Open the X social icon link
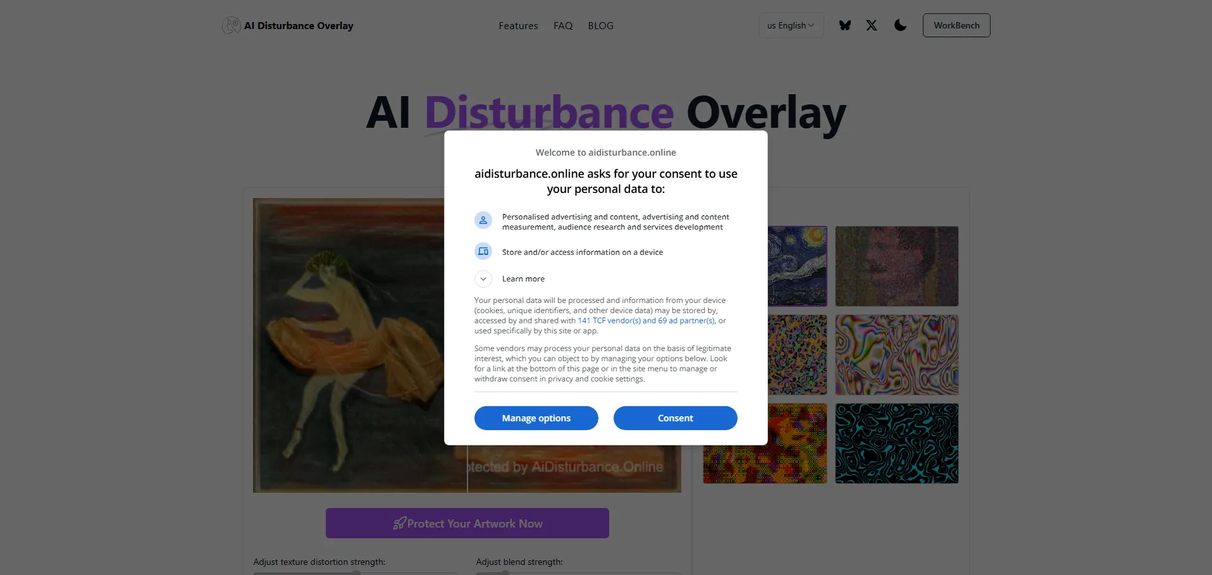This screenshot has height=575, width=1212. (x=872, y=25)
